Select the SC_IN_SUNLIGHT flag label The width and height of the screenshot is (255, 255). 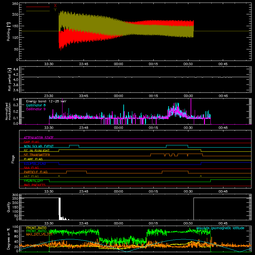[37, 150]
